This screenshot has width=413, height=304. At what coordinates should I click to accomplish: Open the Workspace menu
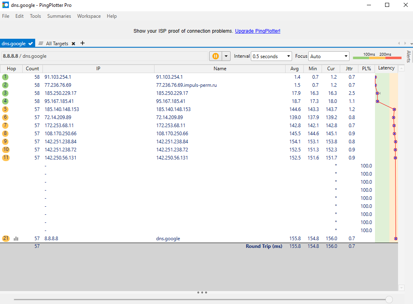click(x=89, y=16)
